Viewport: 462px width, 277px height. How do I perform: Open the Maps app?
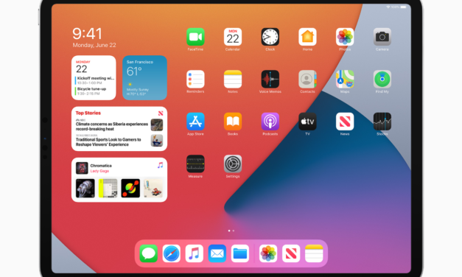click(x=345, y=79)
